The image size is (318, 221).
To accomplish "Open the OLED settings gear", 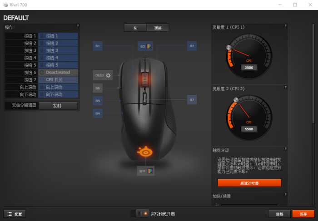I will pyautogui.click(x=108, y=75).
